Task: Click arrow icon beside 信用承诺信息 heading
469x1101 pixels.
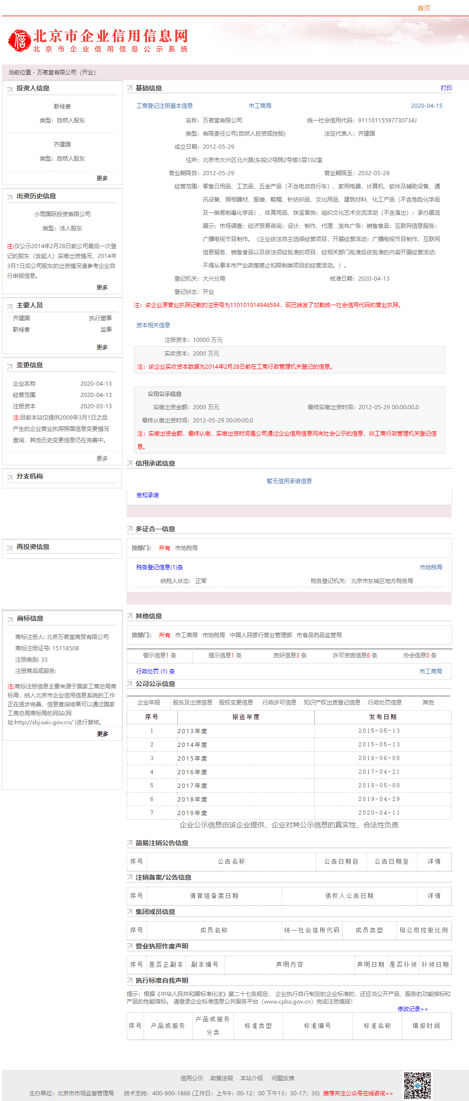Action: pos(129,464)
